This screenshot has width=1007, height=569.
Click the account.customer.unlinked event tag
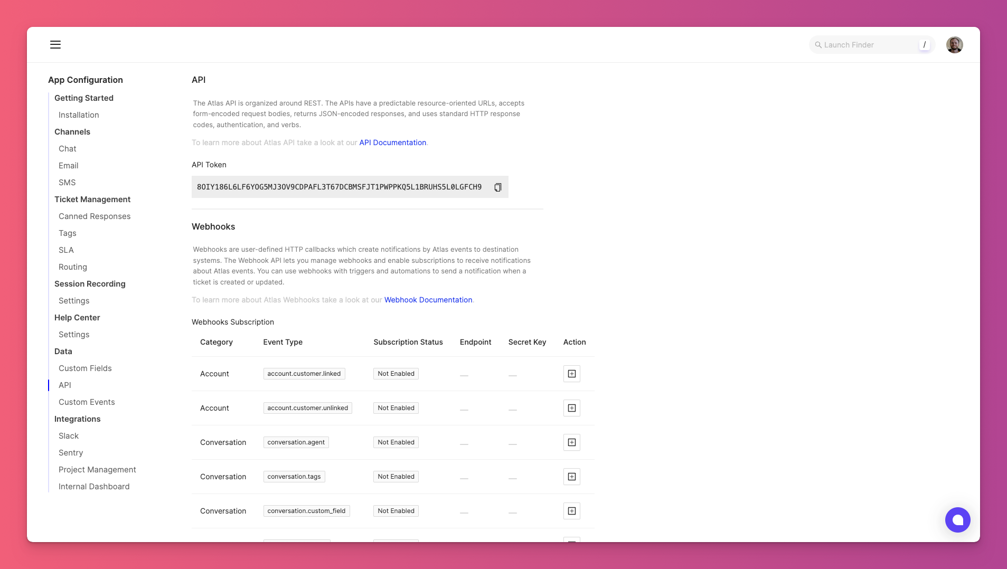307,408
